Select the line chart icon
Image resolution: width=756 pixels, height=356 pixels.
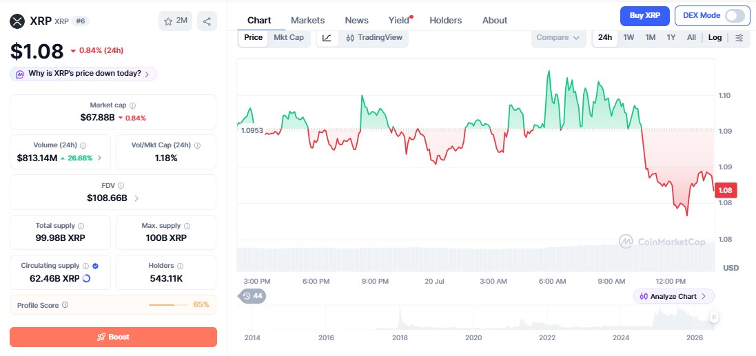327,38
